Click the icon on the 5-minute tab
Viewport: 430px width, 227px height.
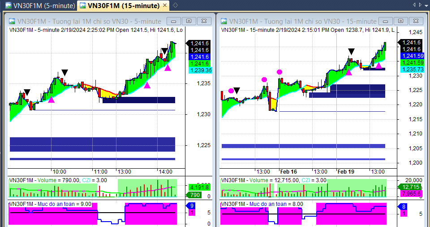[x=8, y=5]
